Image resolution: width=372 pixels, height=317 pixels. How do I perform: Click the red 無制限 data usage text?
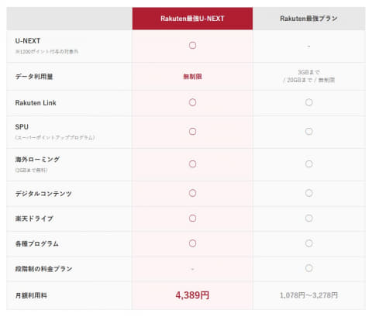click(x=192, y=77)
